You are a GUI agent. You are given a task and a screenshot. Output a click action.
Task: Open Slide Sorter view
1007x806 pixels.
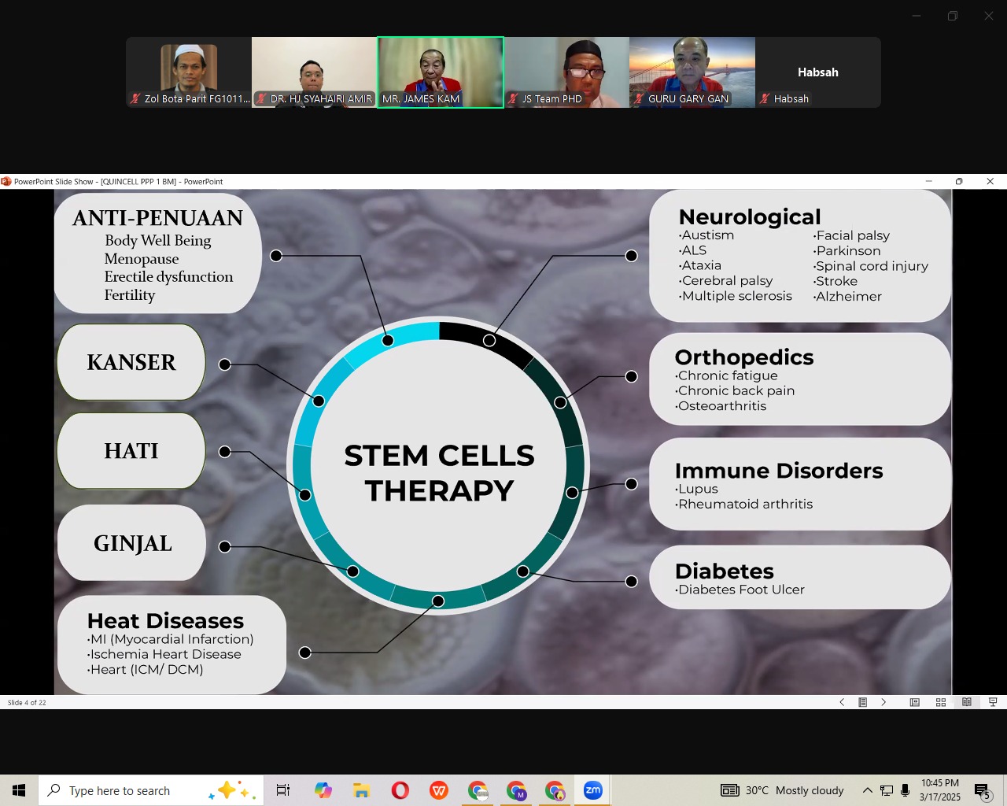coord(940,702)
